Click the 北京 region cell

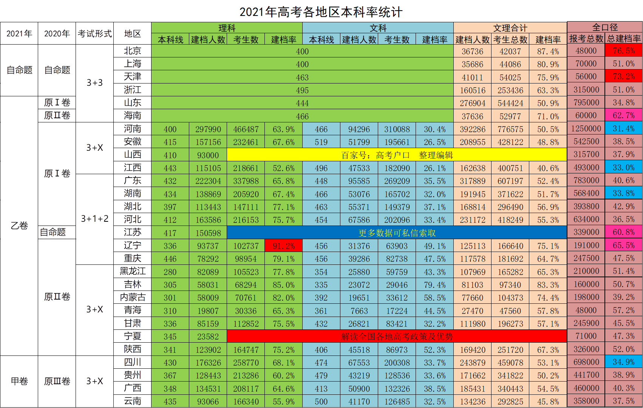(133, 51)
